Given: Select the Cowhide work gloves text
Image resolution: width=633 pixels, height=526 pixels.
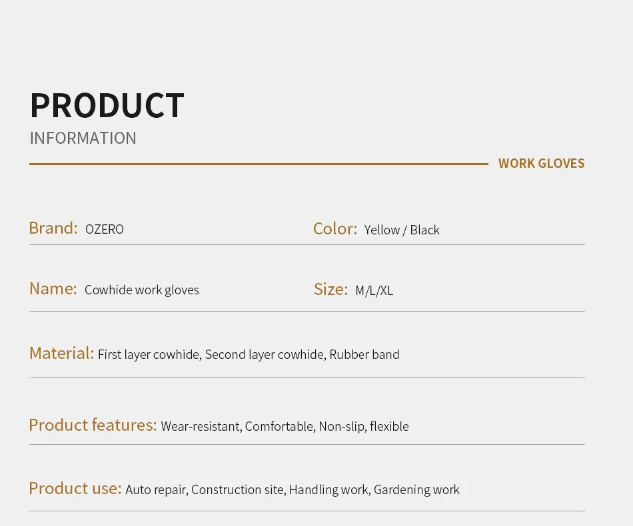Looking at the screenshot, I should click(x=142, y=290).
